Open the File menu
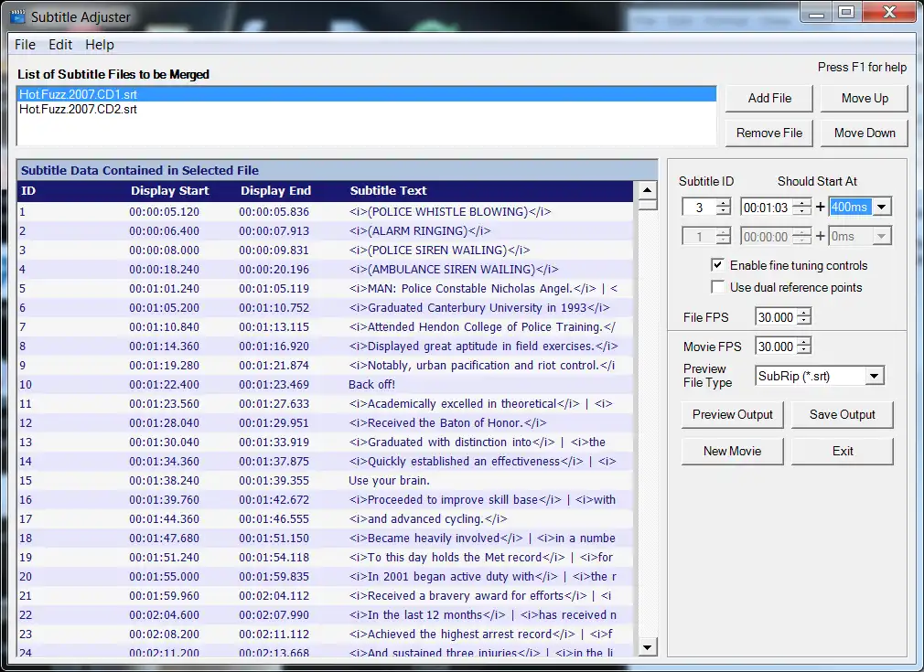Image resolution: width=924 pixels, height=672 pixels. click(x=25, y=45)
